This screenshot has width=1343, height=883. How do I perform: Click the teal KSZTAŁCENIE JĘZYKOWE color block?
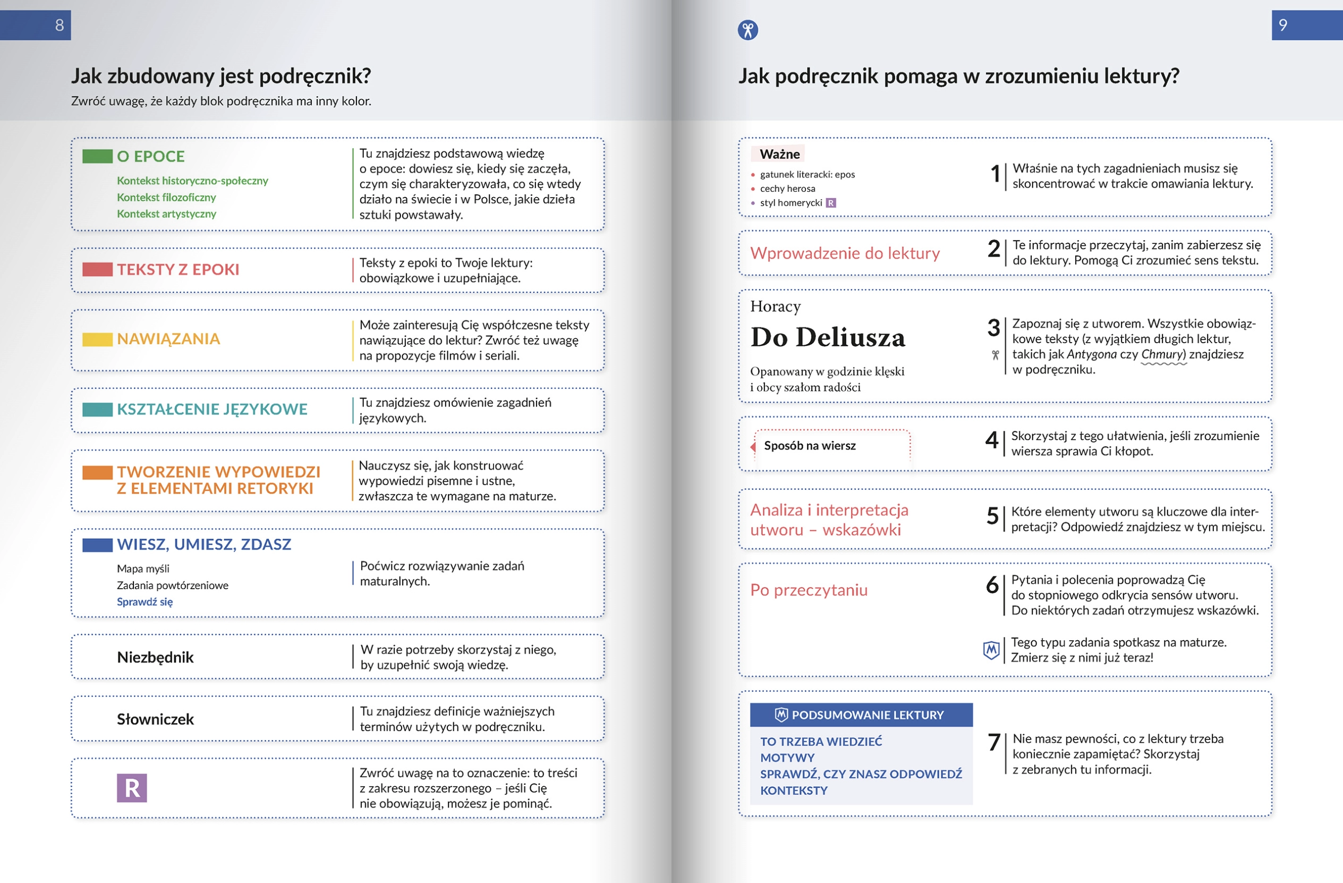pos(98,410)
